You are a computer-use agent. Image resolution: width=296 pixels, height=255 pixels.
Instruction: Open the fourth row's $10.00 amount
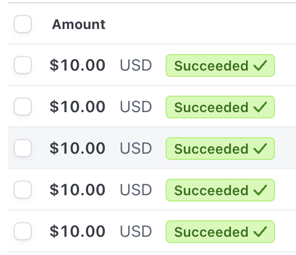pyautogui.click(x=77, y=190)
